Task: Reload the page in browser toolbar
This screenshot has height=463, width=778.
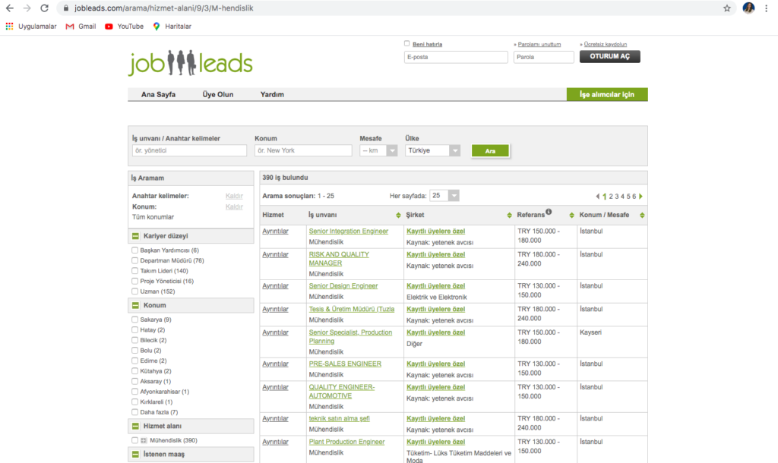Action: [45, 8]
